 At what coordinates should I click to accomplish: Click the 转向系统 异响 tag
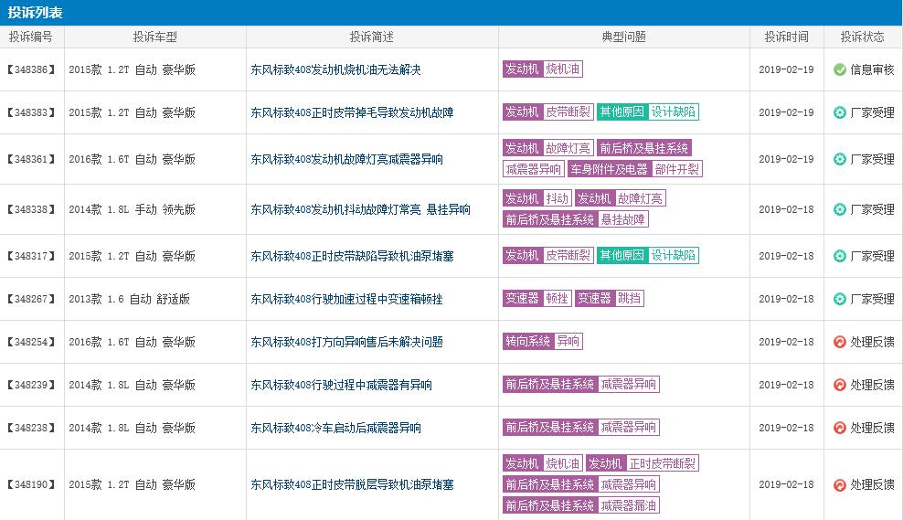click(543, 342)
